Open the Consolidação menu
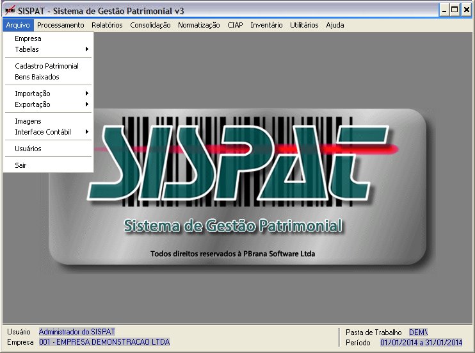This screenshot has height=353, width=475. (150, 25)
